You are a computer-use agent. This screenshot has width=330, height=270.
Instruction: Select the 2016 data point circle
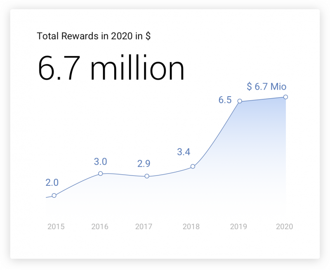click(100, 174)
